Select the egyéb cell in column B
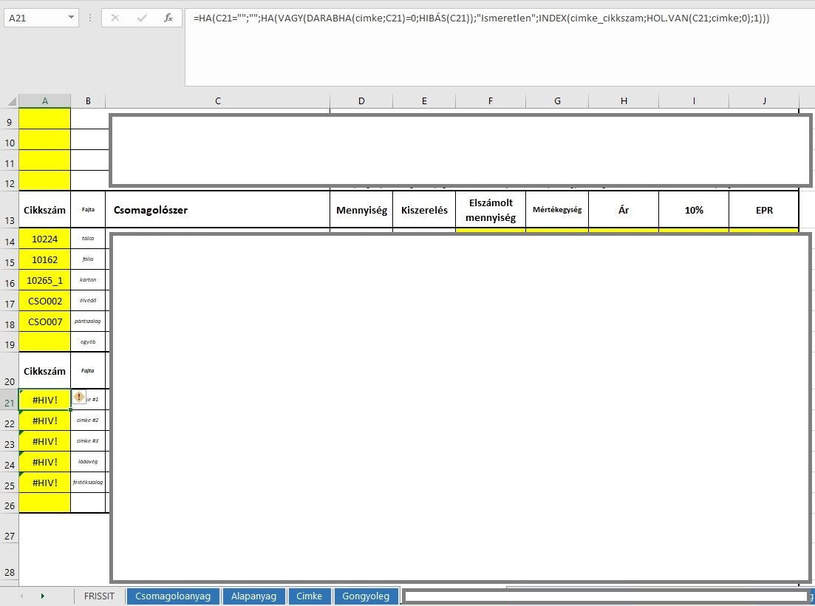 pos(88,342)
